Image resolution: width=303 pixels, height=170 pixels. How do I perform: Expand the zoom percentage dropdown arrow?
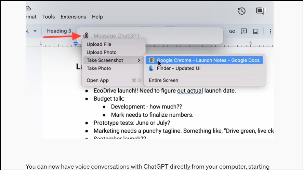point(35,31)
